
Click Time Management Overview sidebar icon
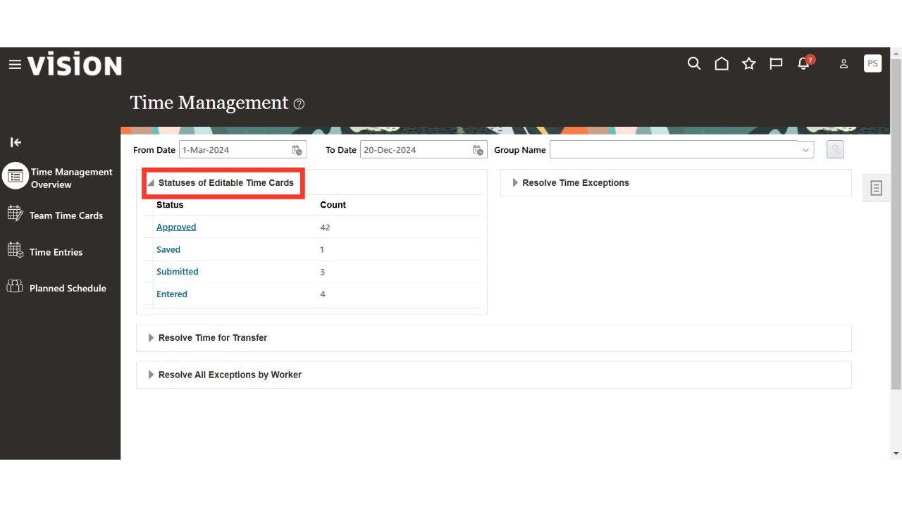click(x=15, y=176)
